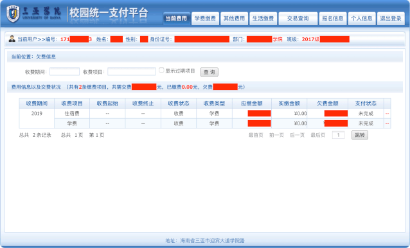Open the 当前费用 tab
The image size is (410, 248).
pos(176,19)
